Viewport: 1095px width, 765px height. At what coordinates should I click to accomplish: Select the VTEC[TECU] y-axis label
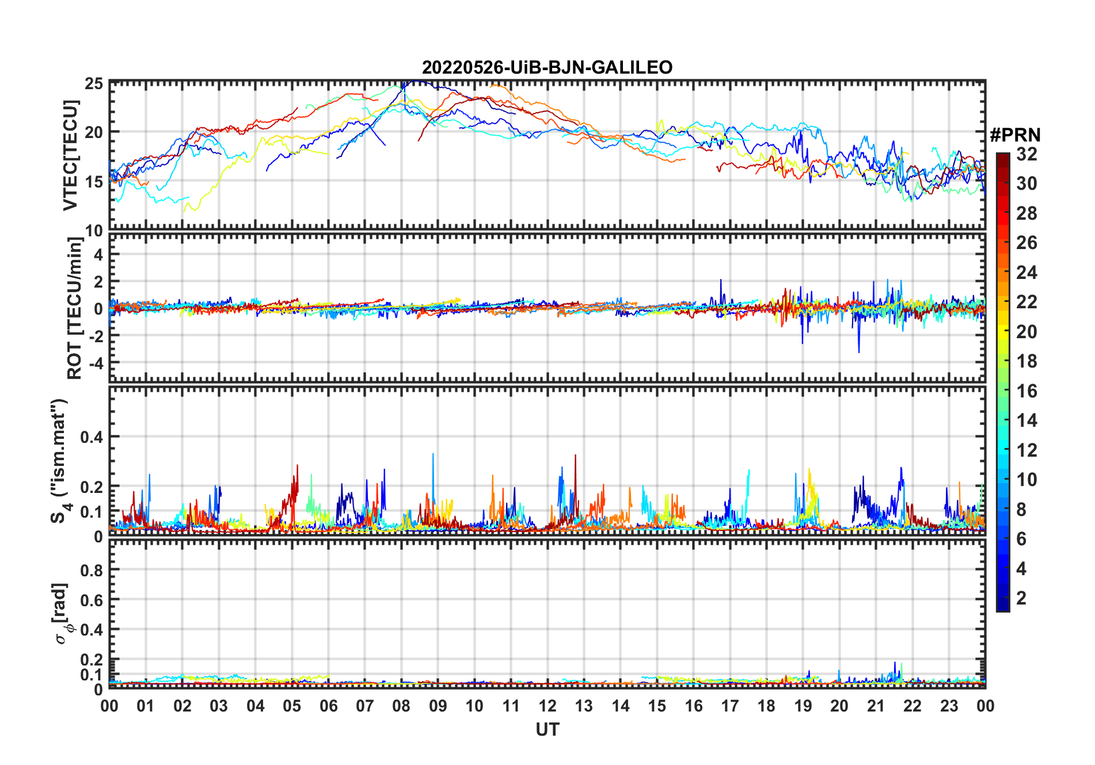70,155
